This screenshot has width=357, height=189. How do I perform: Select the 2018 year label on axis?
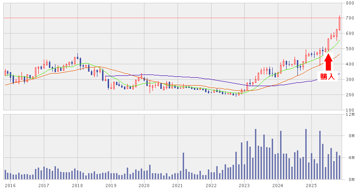pos(77,185)
